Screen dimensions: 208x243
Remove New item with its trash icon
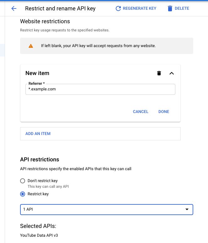tap(159, 73)
